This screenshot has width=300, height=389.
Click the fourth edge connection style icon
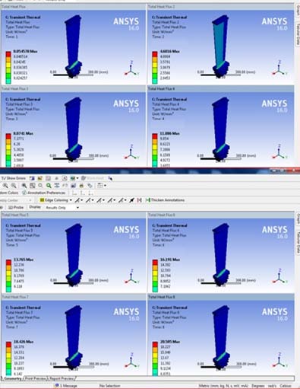110,200
